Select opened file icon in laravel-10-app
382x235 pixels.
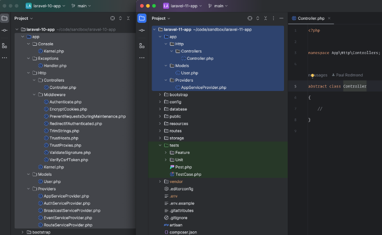pos(113,18)
